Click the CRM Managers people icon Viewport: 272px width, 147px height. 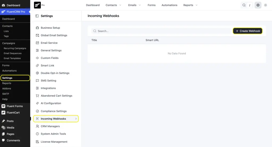37,126
